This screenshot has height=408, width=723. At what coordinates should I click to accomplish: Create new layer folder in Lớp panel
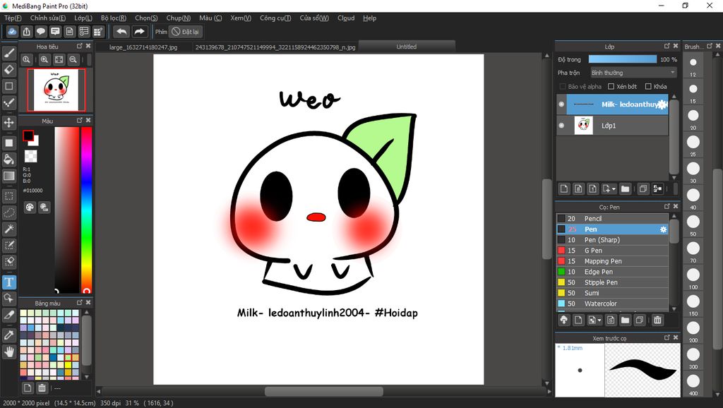pyautogui.click(x=625, y=188)
